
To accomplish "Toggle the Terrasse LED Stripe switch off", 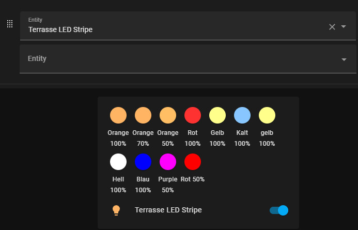I will click(x=279, y=210).
